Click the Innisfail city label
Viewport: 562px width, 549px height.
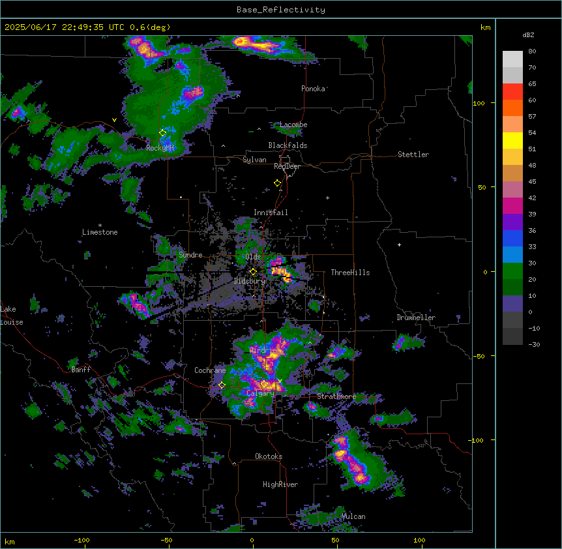[x=271, y=213]
